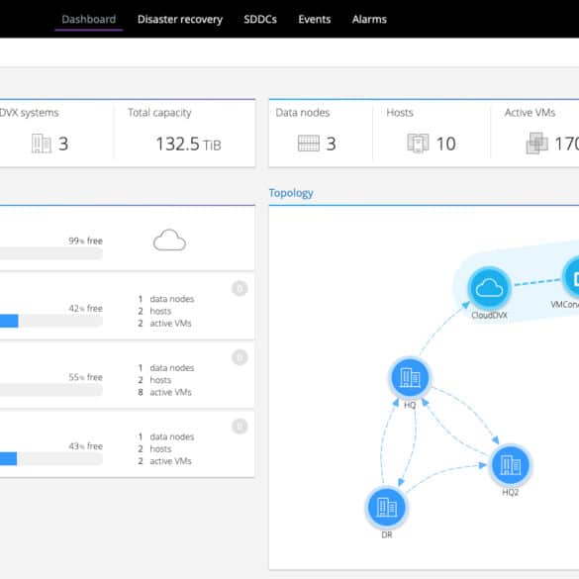Click the '8 active VMs' text
579x579 pixels.
point(164,392)
